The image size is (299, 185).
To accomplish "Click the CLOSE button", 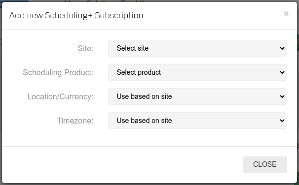I will click(x=264, y=165).
